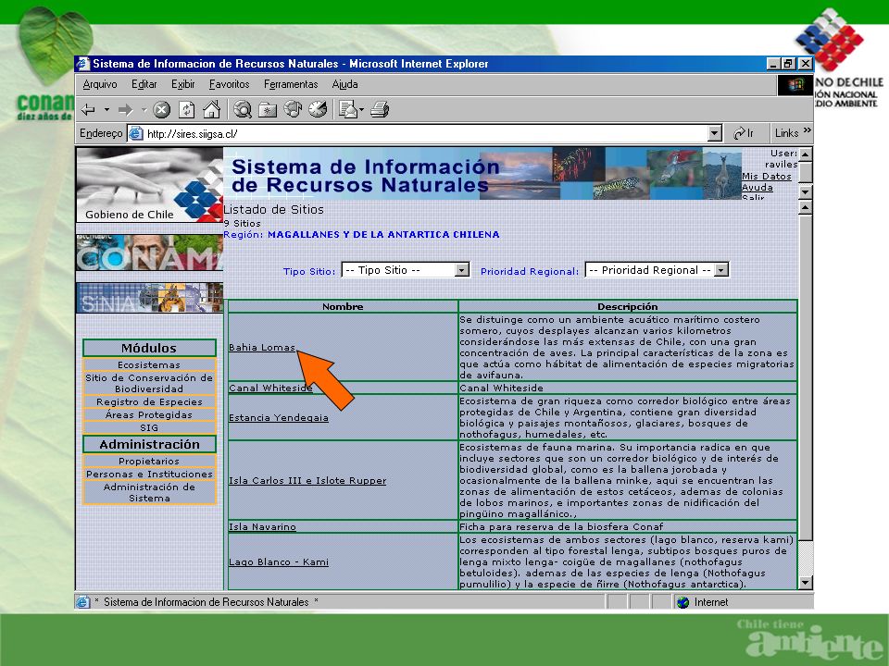Stop the page from loading
Image resolution: width=889 pixels, height=666 pixels.
(161, 109)
